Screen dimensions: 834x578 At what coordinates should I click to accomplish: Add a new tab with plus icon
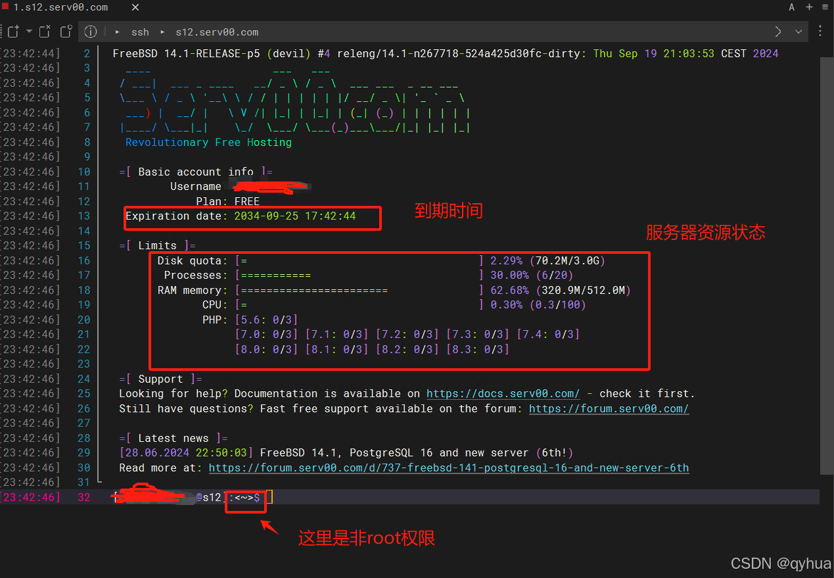click(809, 7)
